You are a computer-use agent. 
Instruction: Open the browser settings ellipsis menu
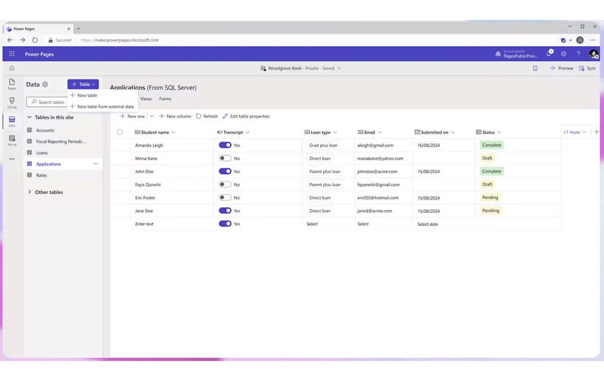[592, 40]
